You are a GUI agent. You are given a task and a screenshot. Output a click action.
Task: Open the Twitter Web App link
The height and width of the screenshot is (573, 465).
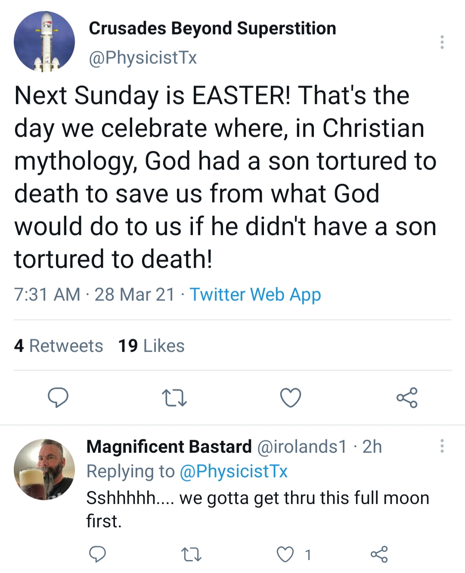pyautogui.click(x=255, y=295)
